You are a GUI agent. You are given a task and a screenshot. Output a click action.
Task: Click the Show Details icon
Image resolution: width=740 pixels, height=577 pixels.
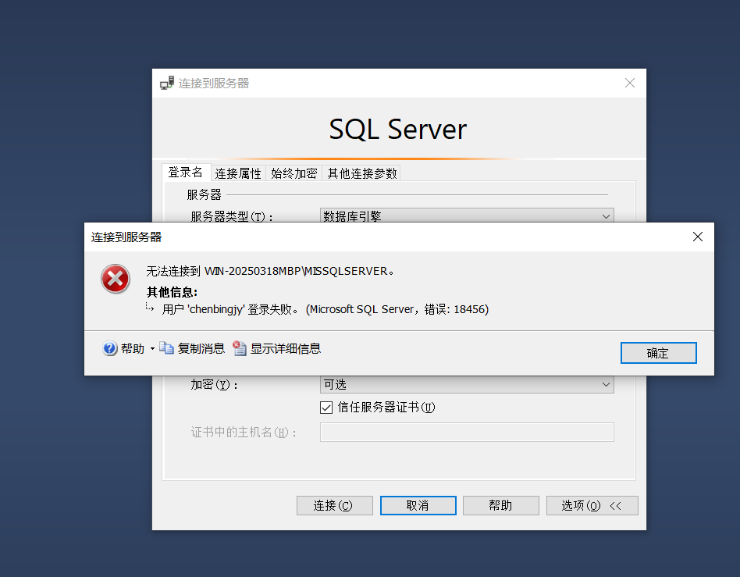240,348
